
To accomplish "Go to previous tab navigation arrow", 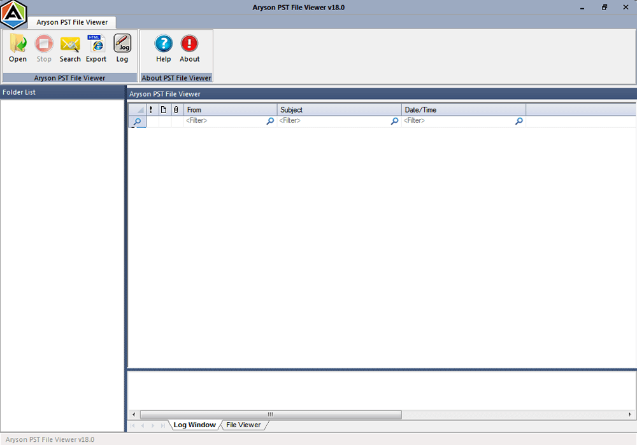I will (x=143, y=425).
